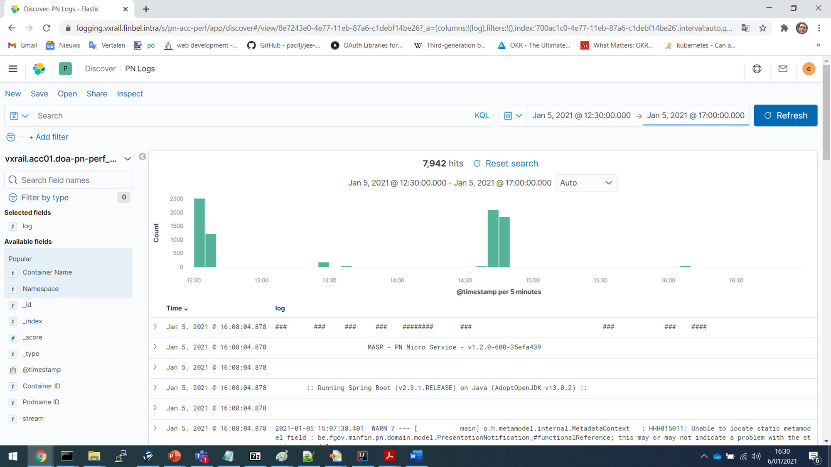Toggle KQL query language switch
This screenshot has height=467, width=831.
[x=481, y=116]
